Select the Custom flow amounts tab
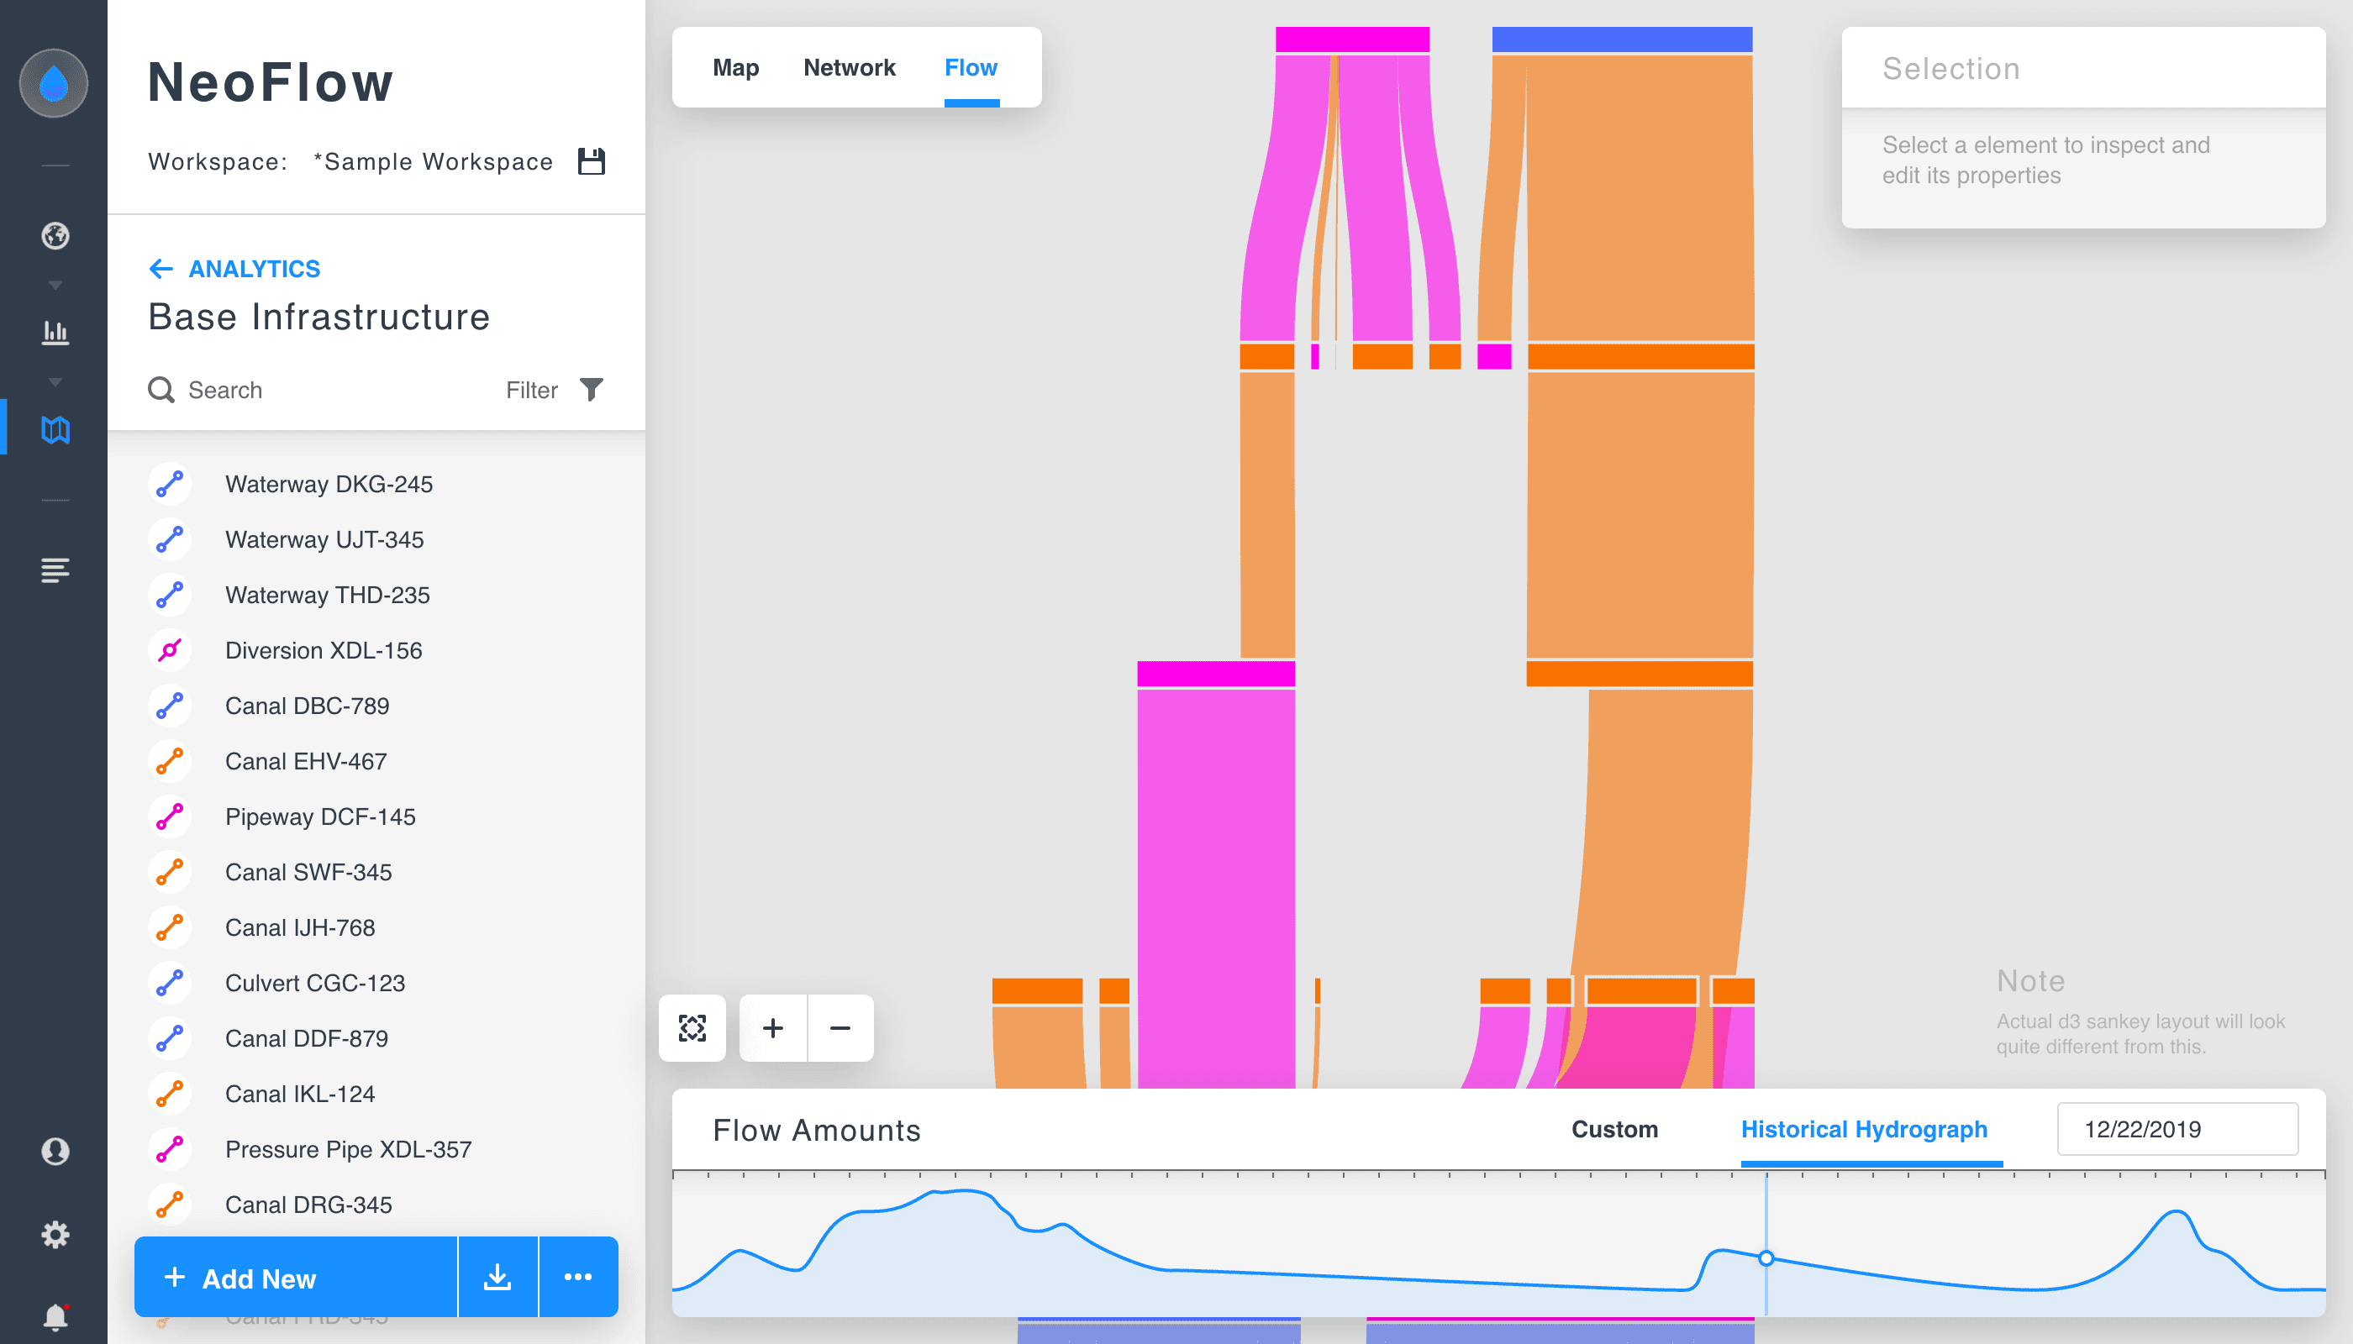The width and height of the screenshot is (2353, 1344). (1615, 1129)
